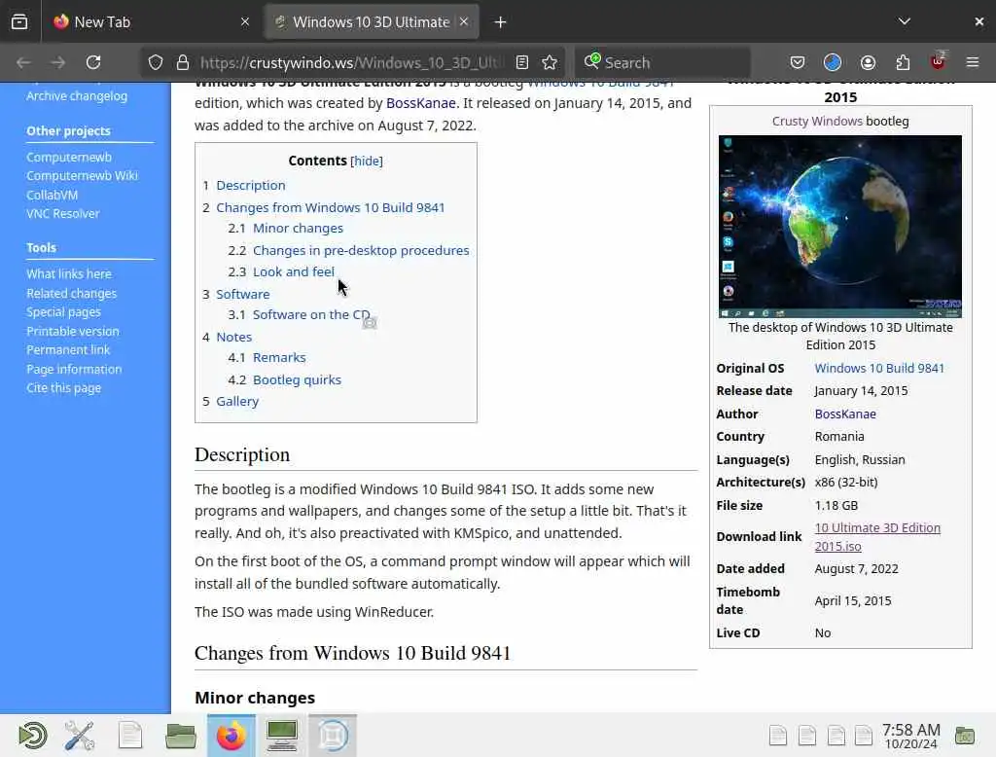
Task: Click the blue globe extension icon
Action: pos(833,62)
